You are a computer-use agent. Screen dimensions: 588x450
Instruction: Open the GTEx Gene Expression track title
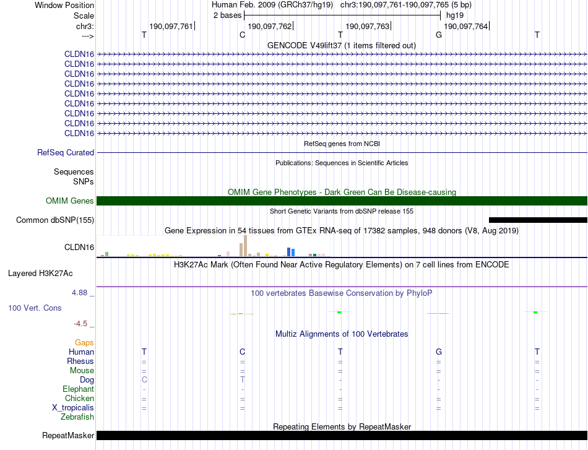(x=342, y=231)
